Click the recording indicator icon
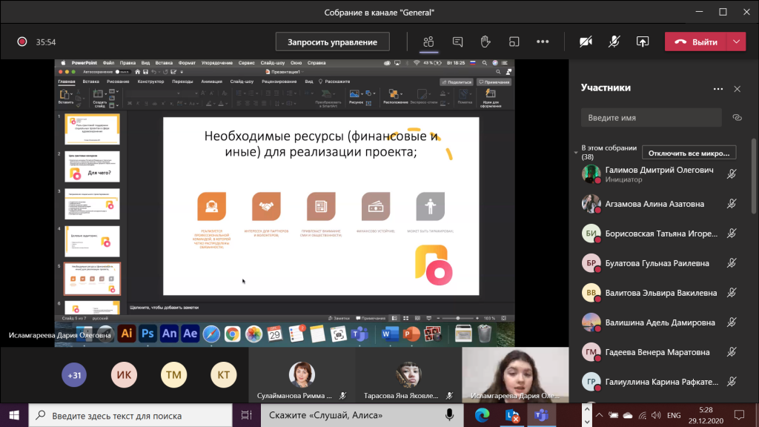This screenshot has height=427, width=759. tap(21, 42)
